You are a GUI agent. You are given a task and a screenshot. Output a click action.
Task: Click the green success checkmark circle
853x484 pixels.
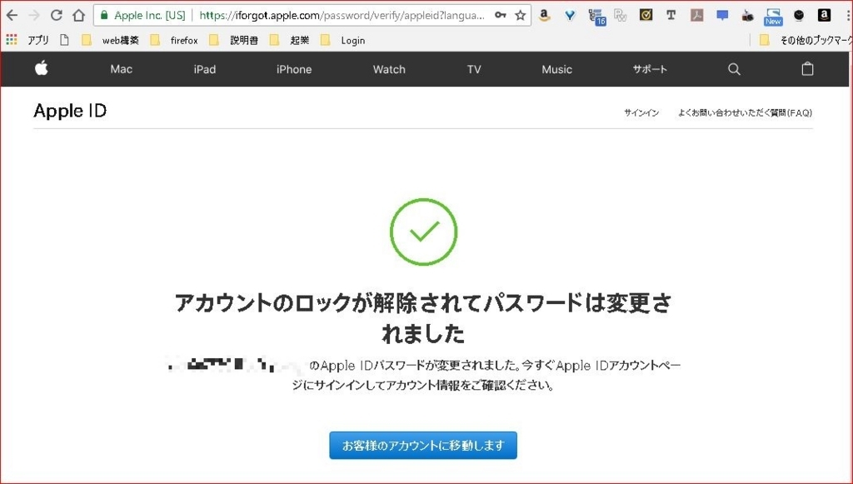tap(424, 232)
